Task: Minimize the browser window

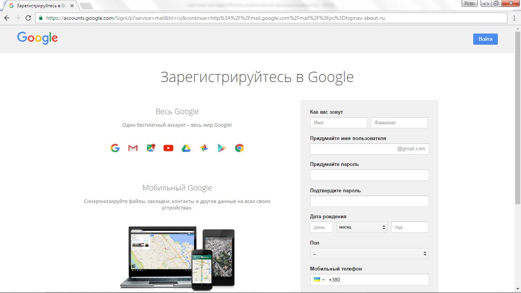Action: click(x=486, y=3)
